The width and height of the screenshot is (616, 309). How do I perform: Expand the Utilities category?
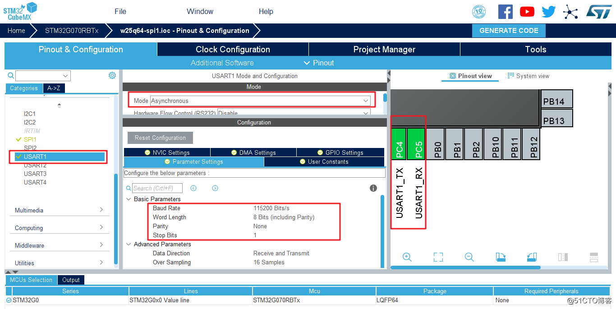coord(59,263)
